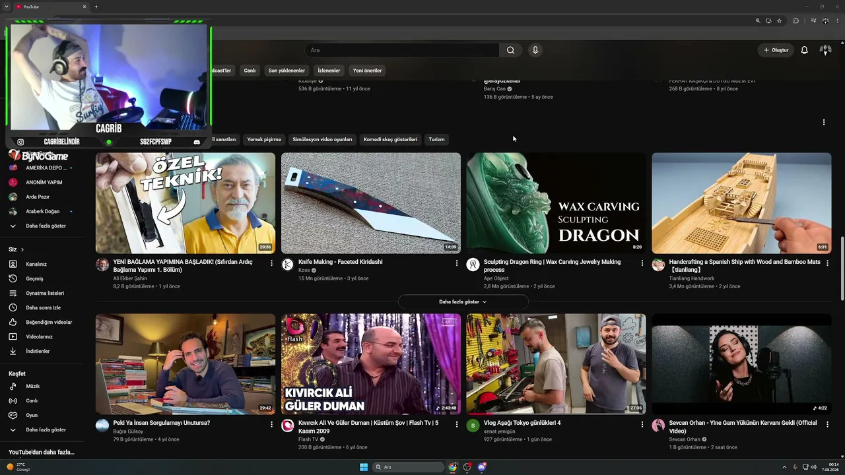Image resolution: width=845 pixels, height=475 pixels.
Task: Open options menu for Spanish Ship video
Action: 827,263
